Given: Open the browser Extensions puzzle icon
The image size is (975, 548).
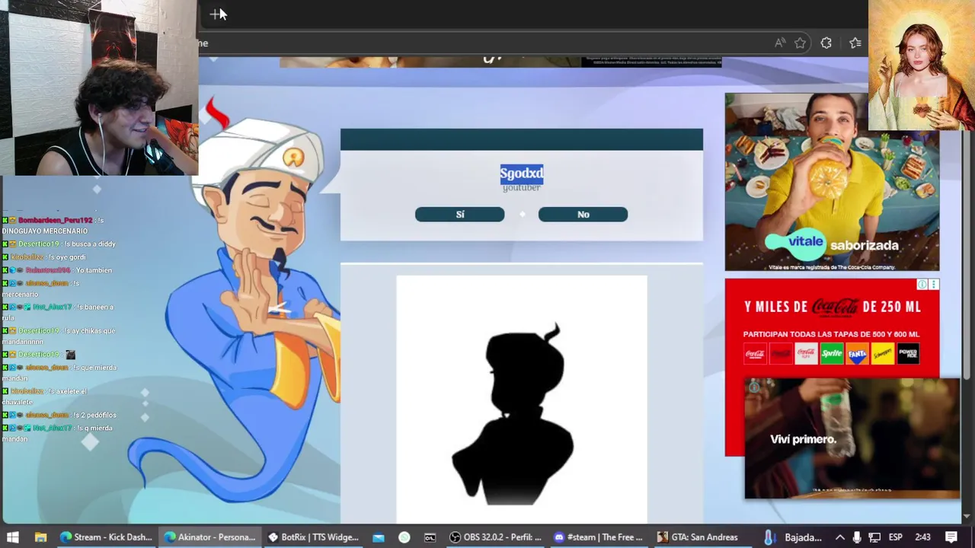Looking at the screenshot, I should pyautogui.click(x=826, y=43).
